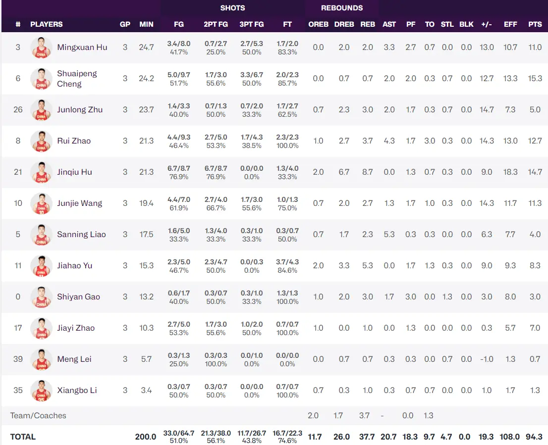Open Rui Zhao's player profile link
548x445 pixels.
74,141
